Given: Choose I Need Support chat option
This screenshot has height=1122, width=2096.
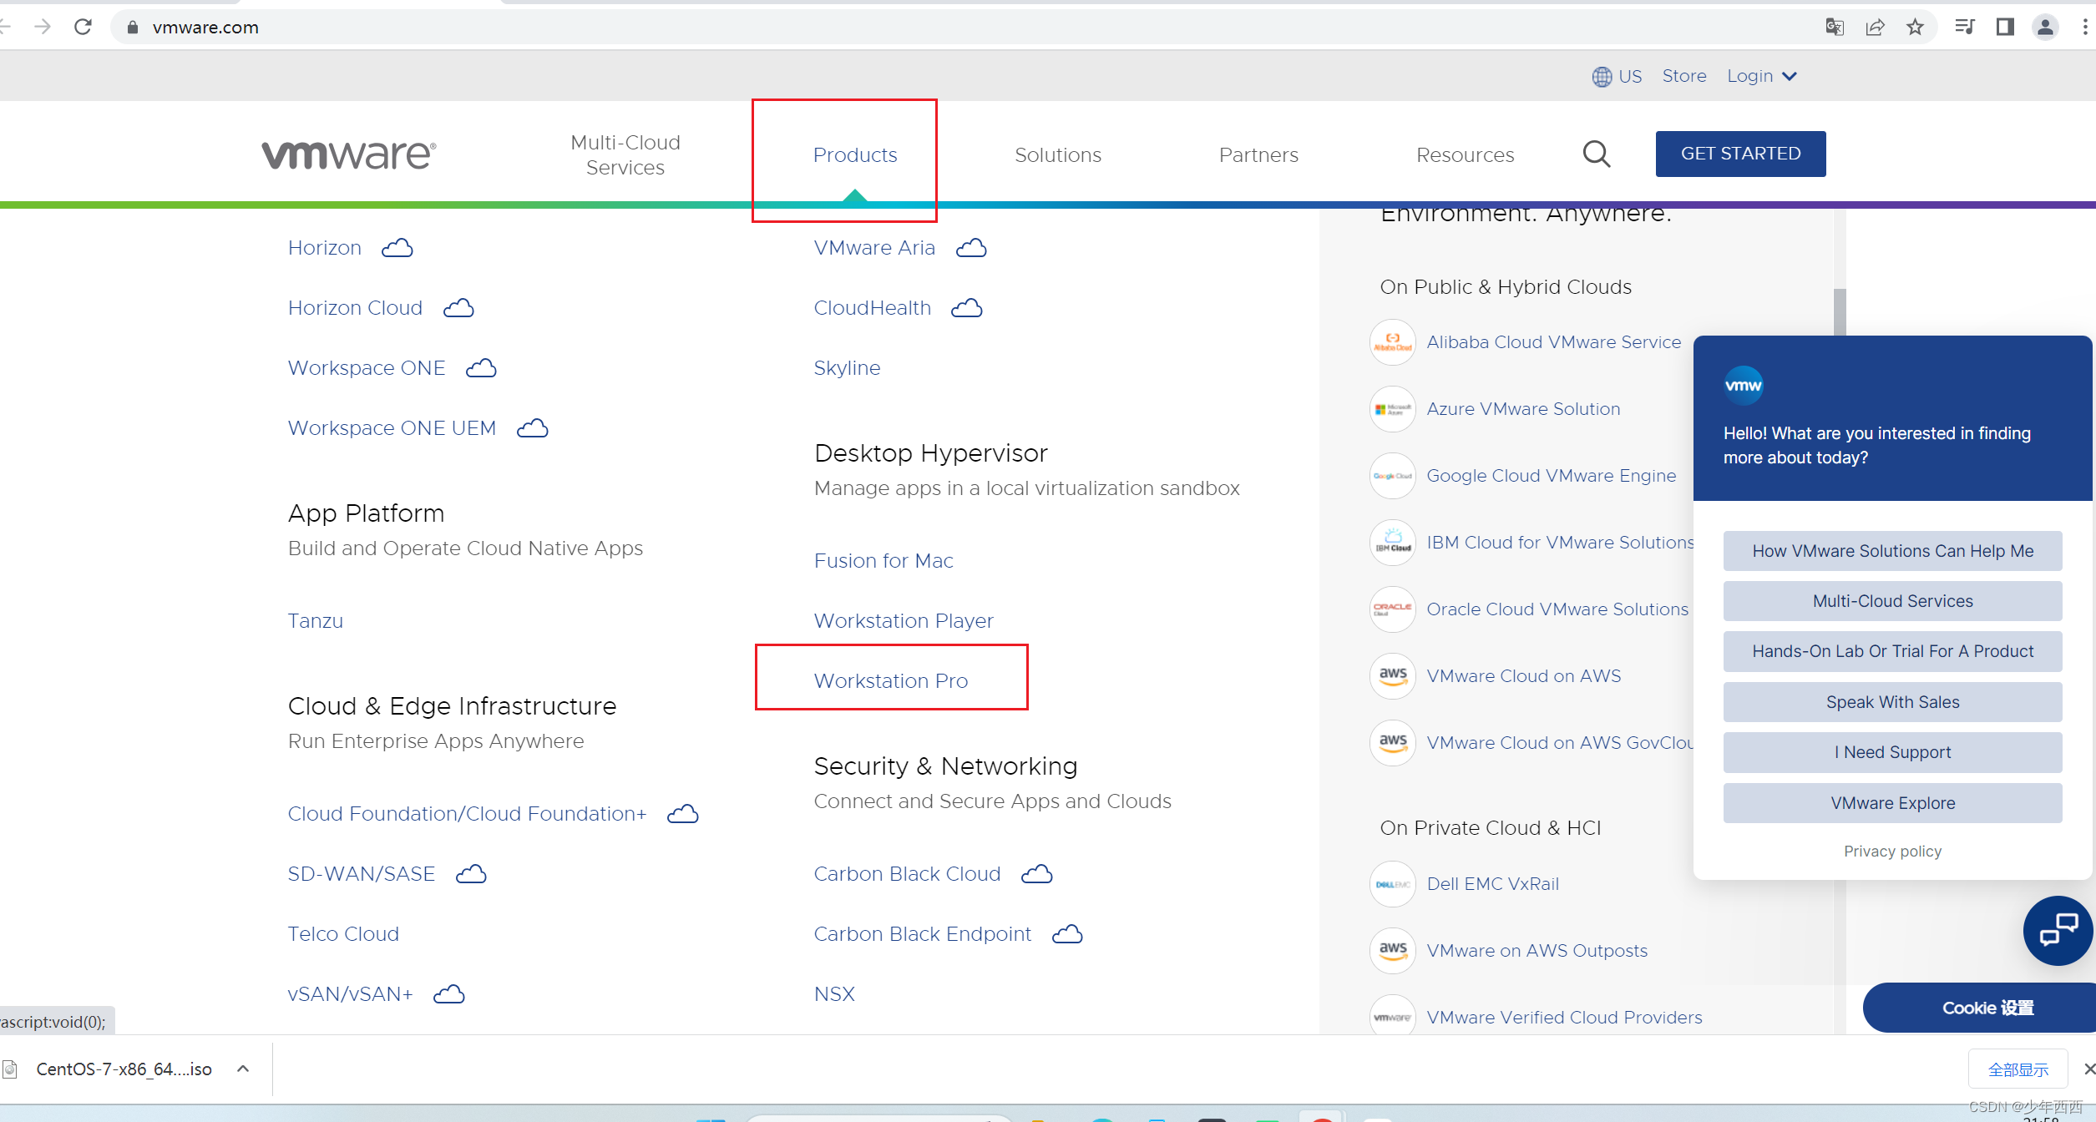Looking at the screenshot, I should tap(1892, 752).
